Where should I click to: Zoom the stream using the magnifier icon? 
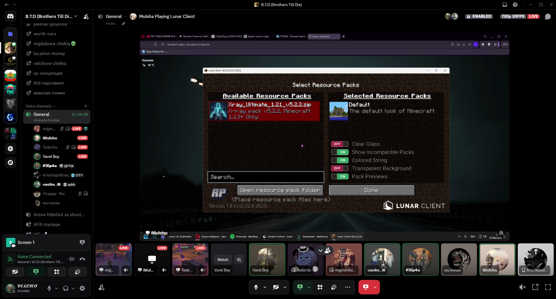click(502, 233)
